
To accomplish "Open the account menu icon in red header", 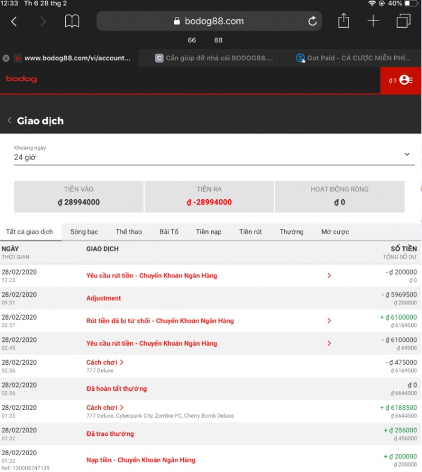I will pyautogui.click(x=406, y=80).
